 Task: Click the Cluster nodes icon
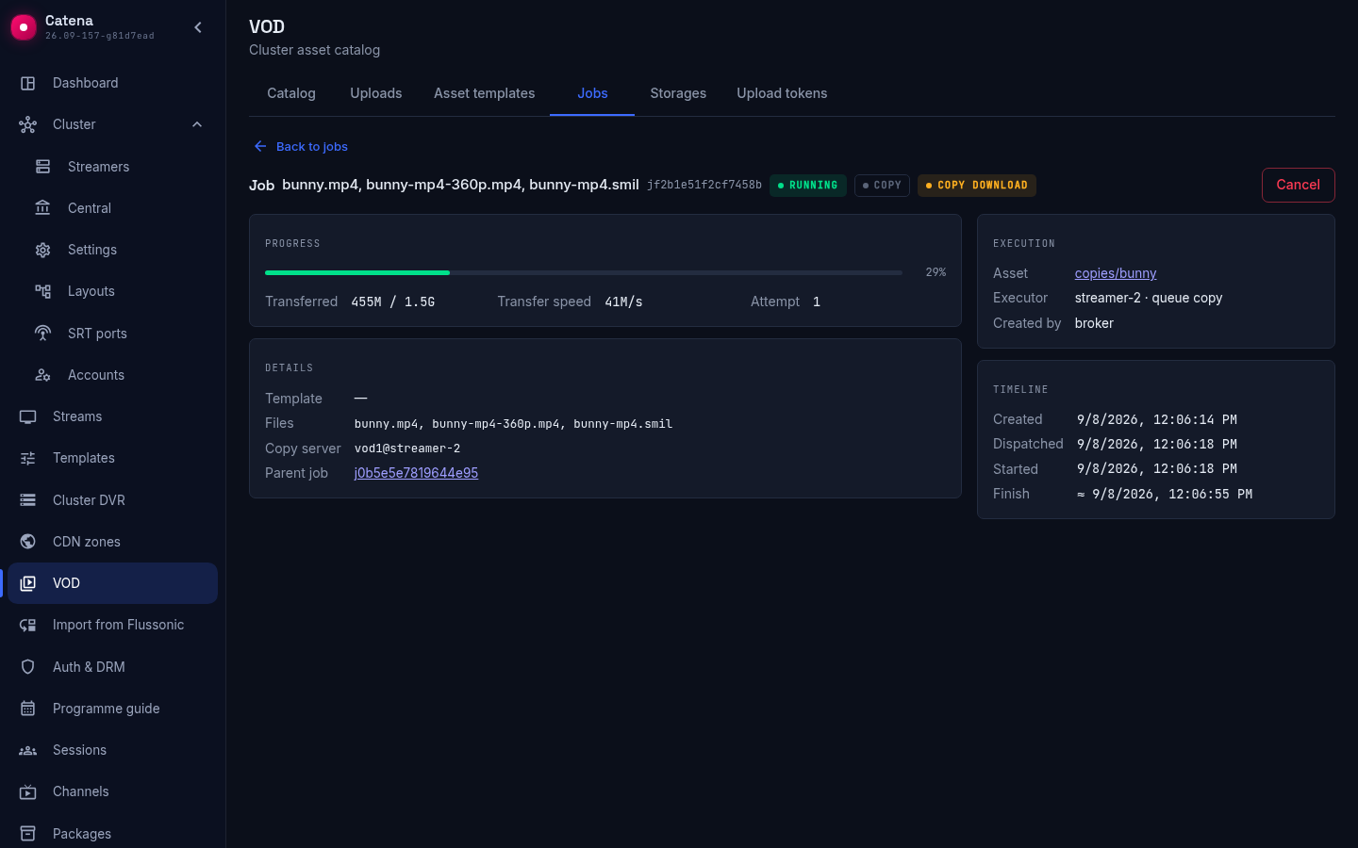28,124
